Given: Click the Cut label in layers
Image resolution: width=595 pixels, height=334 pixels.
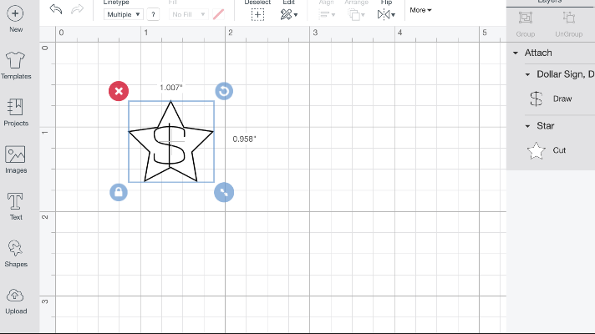Looking at the screenshot, I should click(559, 150).
